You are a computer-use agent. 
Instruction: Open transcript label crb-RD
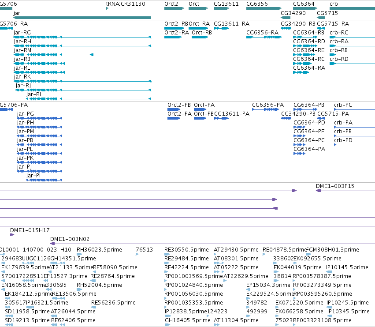[x=339, y=59]
